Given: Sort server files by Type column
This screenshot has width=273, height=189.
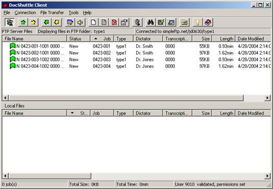Looking at the screenshot, I should tap(123, 39).
